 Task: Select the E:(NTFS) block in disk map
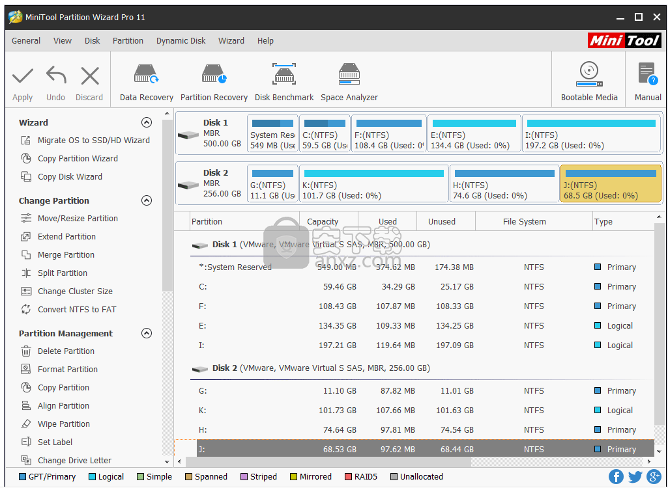tap(474, 133)
